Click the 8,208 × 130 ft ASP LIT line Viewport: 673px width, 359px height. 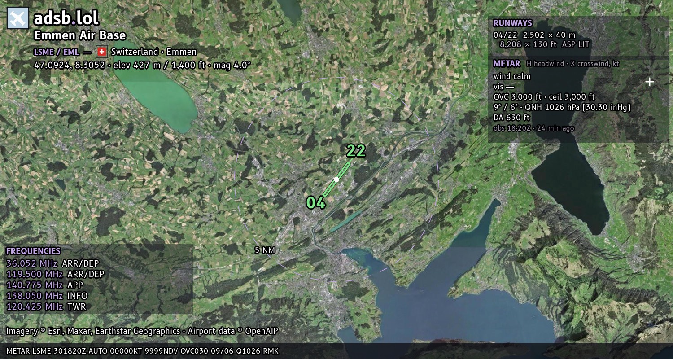[544, 44]
